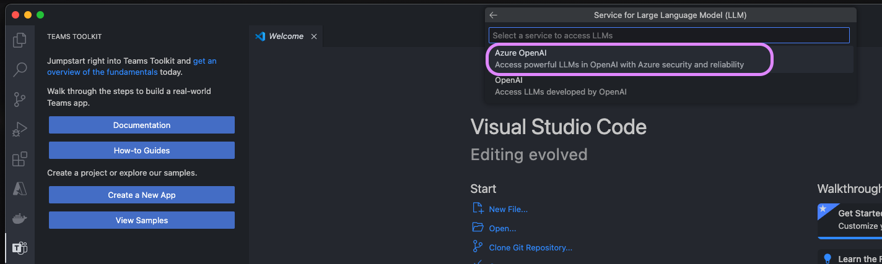Image resolution: width=882 pixels, height=264 pixels.
Task: Open the Source Control view
Action: tap(20, 99)
